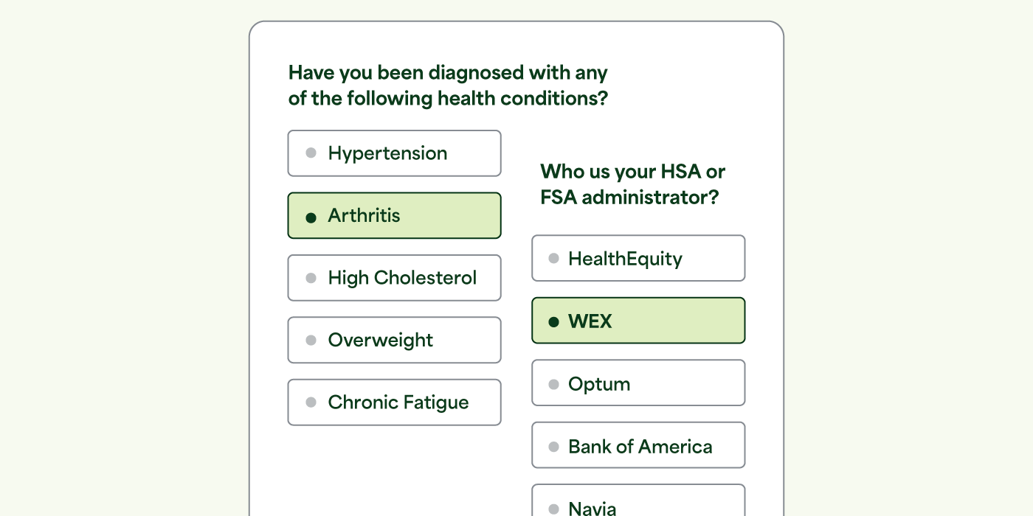The image size is (1033, 516).
Task: Deselect the highlighted Arthritis option
Action: (394, 215)
